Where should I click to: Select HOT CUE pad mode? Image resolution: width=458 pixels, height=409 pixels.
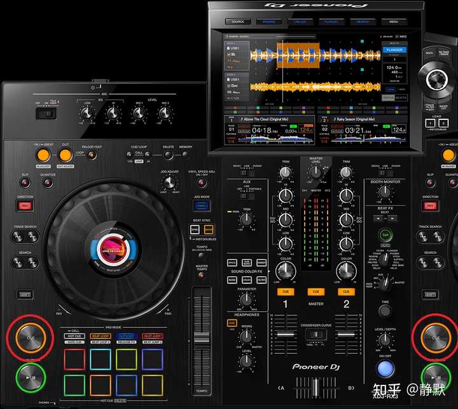pyautogui.click(x=74, y=336)
